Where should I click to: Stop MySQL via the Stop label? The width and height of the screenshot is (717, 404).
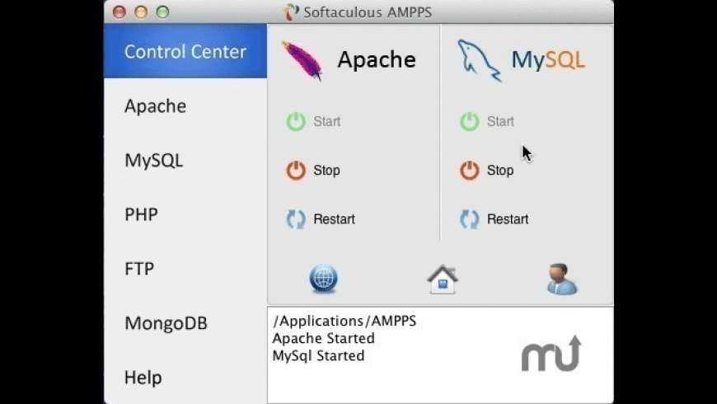pos(500,170)
